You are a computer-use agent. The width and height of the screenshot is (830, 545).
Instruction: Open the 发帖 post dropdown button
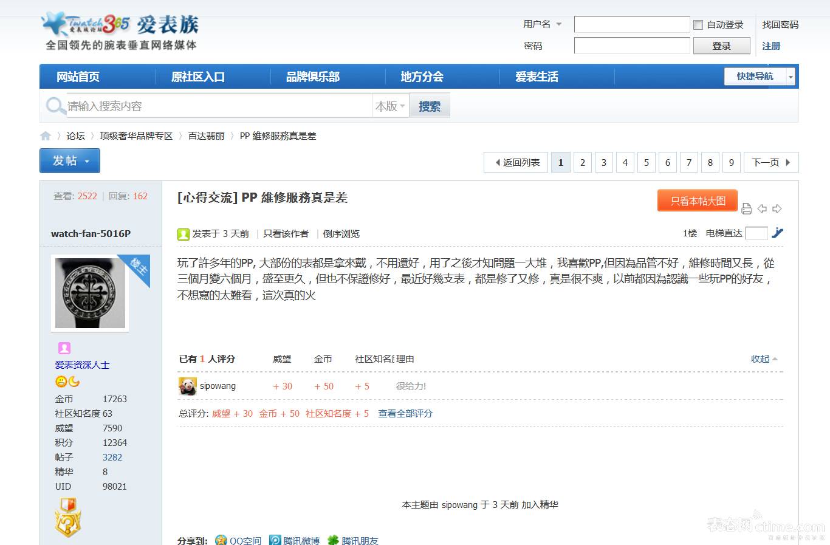70,161
